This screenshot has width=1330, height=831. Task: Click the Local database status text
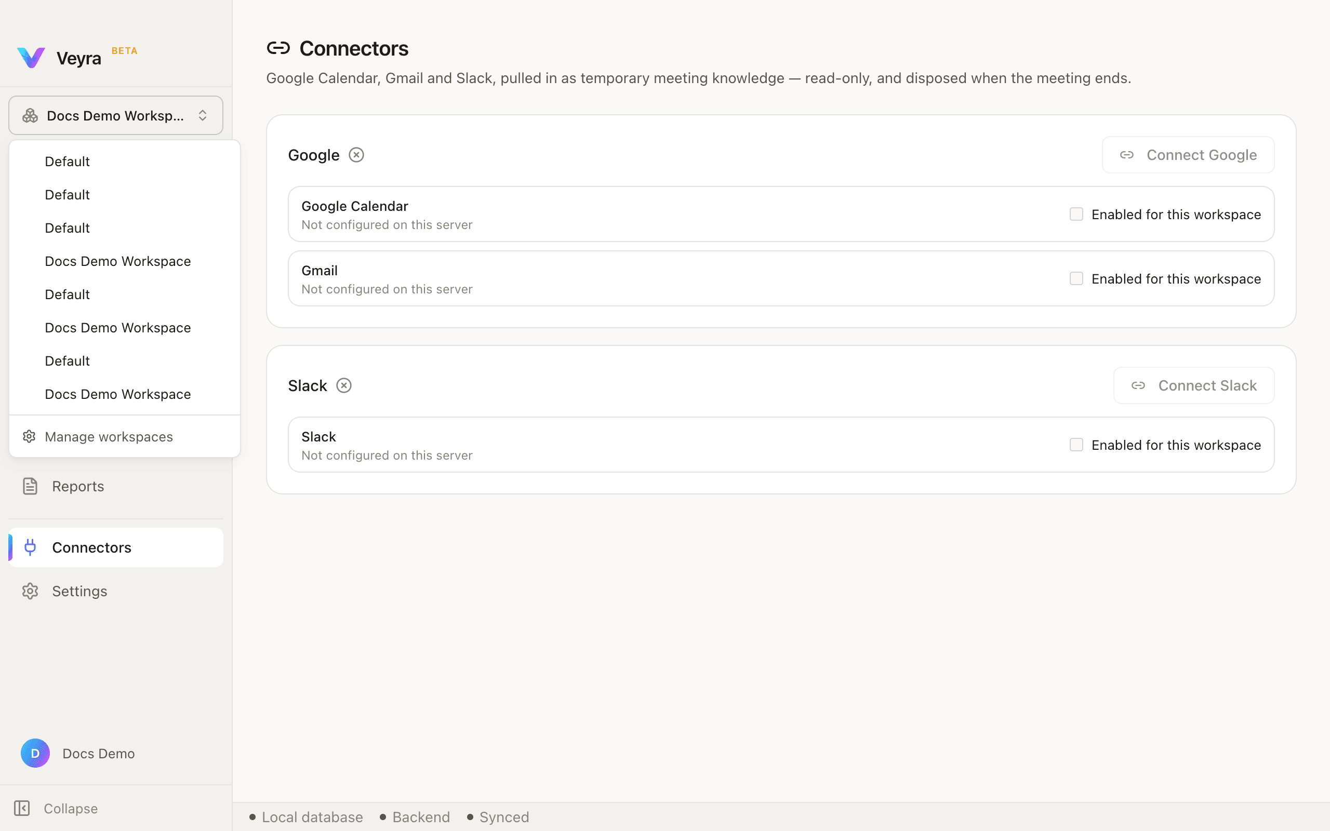click(x=312, y=817)
